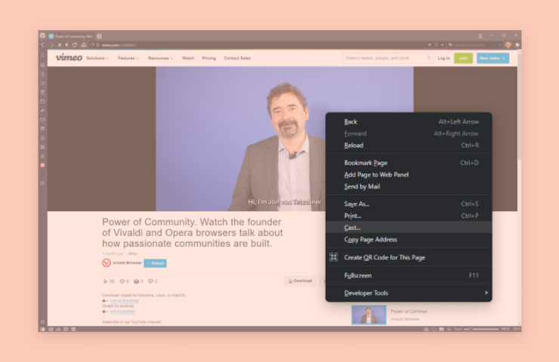Open the tracker blocker shield icon
This screenshot has height=362, width=559.
click(x=92, y=44)
